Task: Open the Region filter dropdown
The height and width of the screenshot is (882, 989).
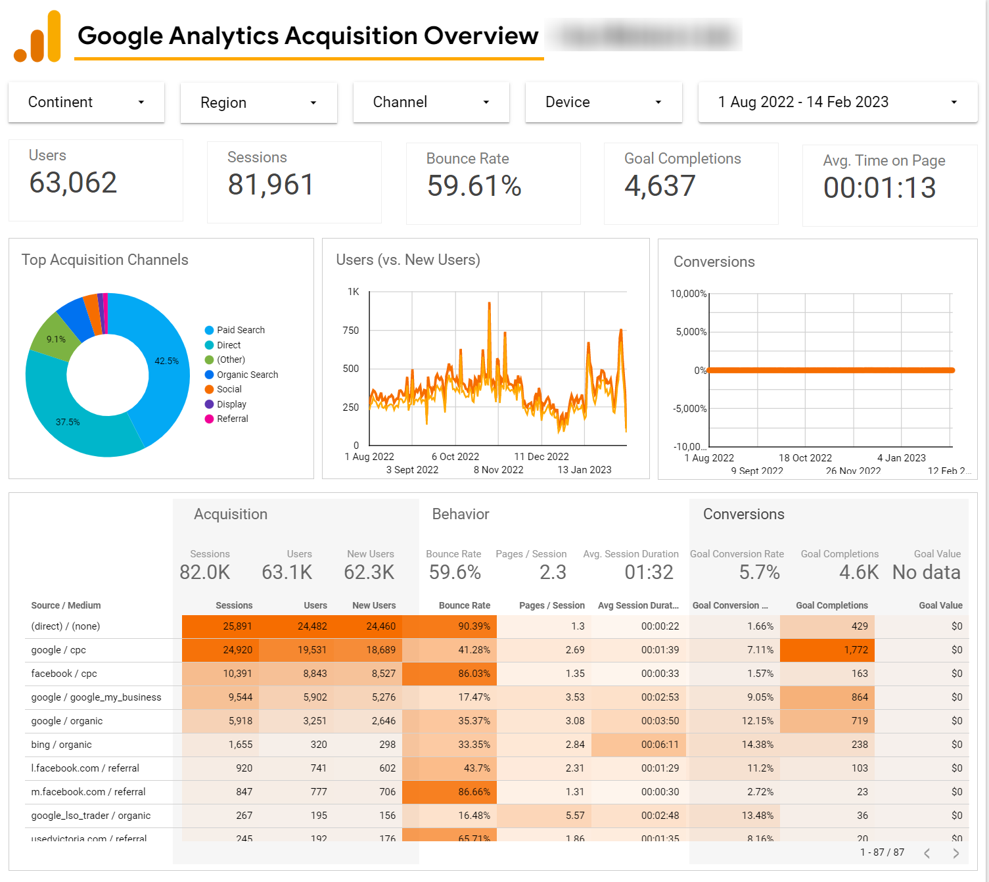Action: click(x=259, y=103)
